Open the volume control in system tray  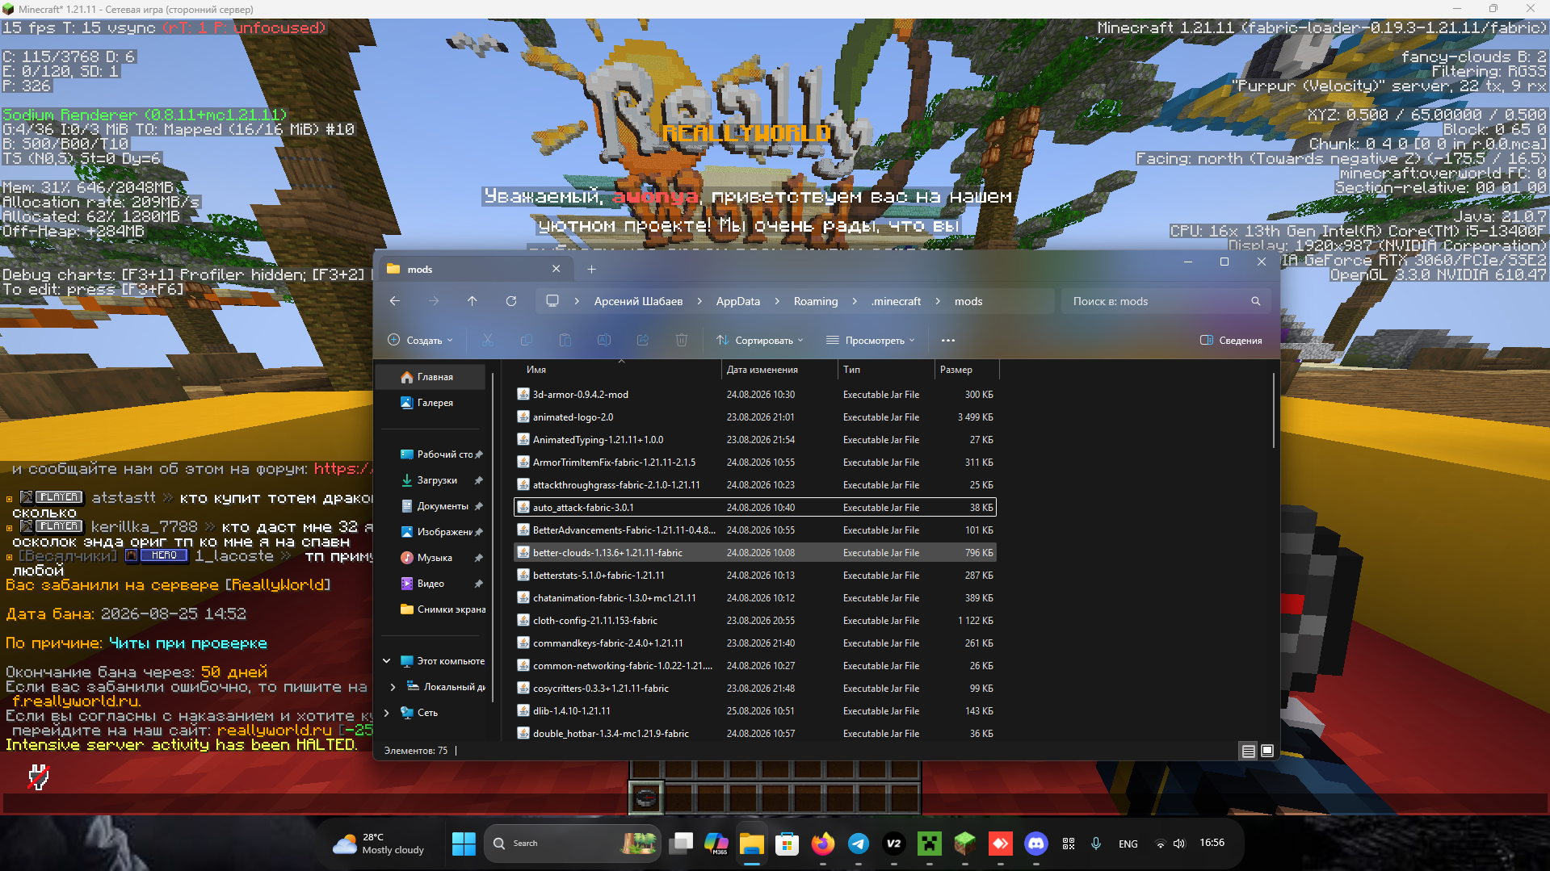[x=1179, y=844]
